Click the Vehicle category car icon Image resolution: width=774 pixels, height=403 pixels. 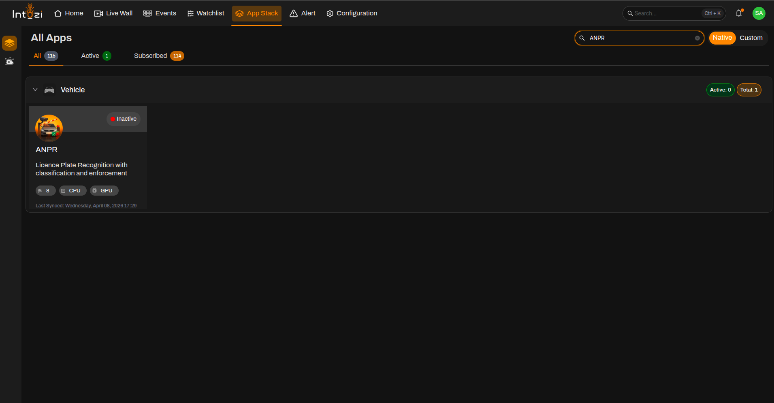49,90
